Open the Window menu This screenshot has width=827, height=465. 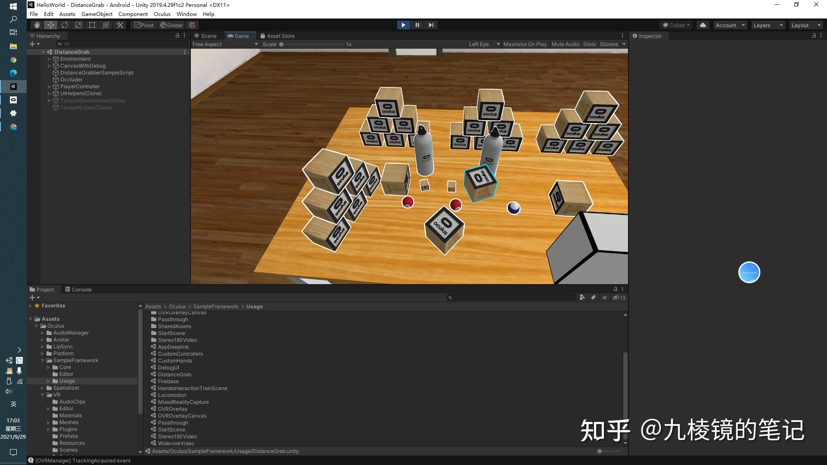coord(187,14)
